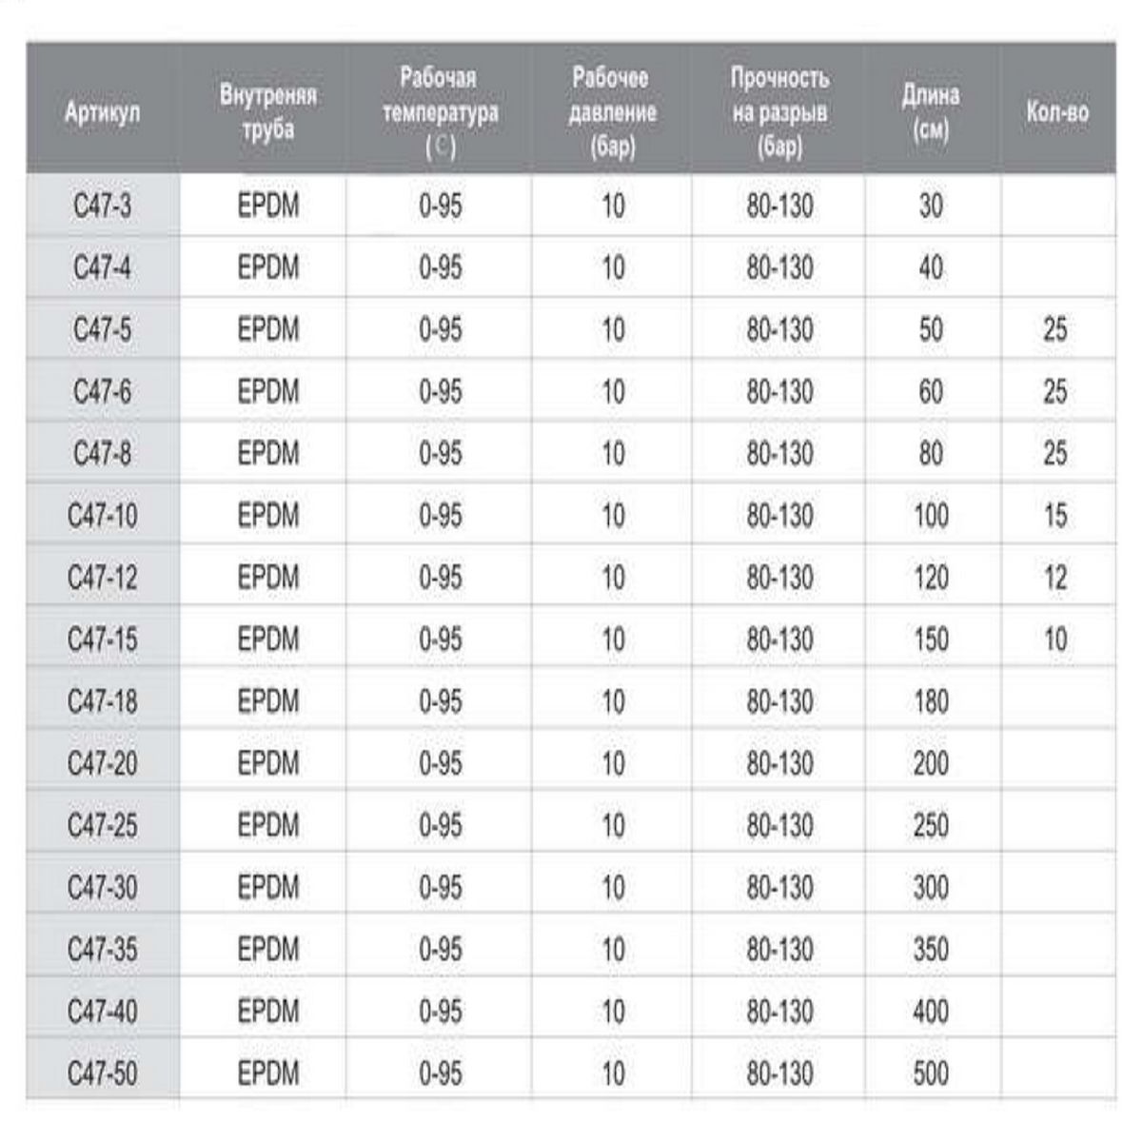This screenshot has height=1142, width=1142.
Task: Select the Рабочее давление header
Action: pos(612,112)
